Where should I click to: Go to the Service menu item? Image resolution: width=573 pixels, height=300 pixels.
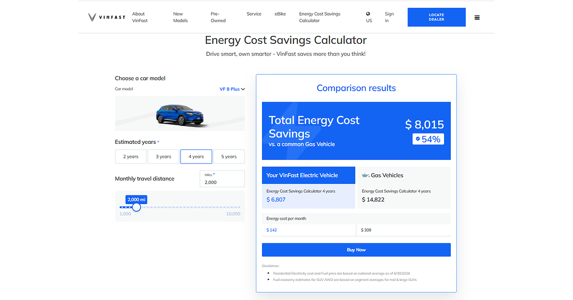click(x=254, y=14)
